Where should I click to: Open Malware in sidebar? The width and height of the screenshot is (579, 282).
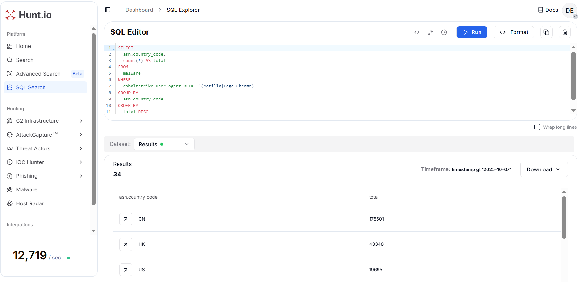coord(45,189)
